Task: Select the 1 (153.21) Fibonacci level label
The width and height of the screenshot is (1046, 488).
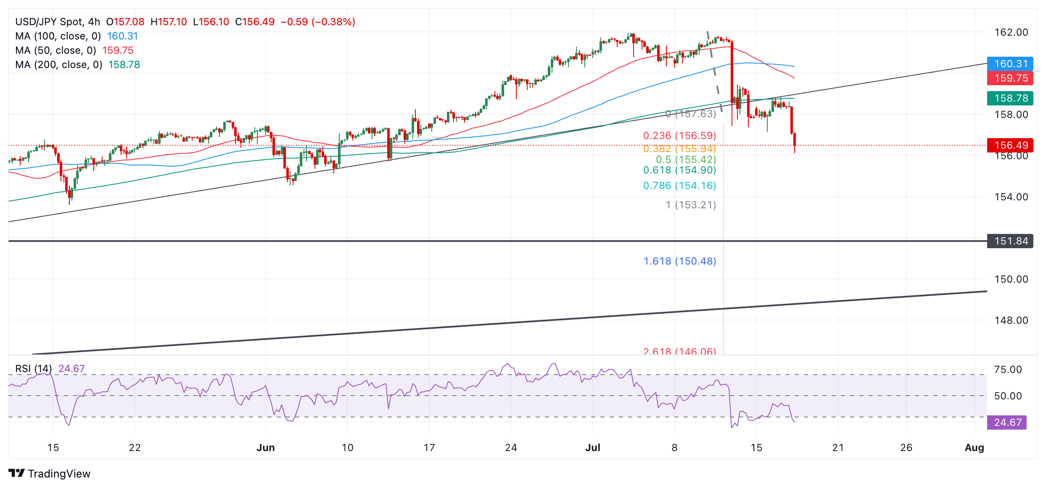Action: point(691,205)
